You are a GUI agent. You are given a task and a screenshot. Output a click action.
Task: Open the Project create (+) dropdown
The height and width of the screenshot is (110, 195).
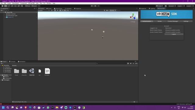pos(2,64)
